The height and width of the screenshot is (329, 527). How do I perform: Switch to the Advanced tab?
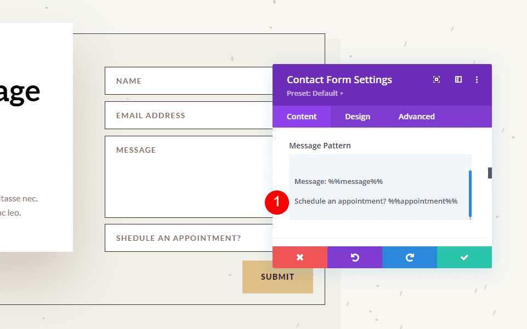click(x=416, y=116)
